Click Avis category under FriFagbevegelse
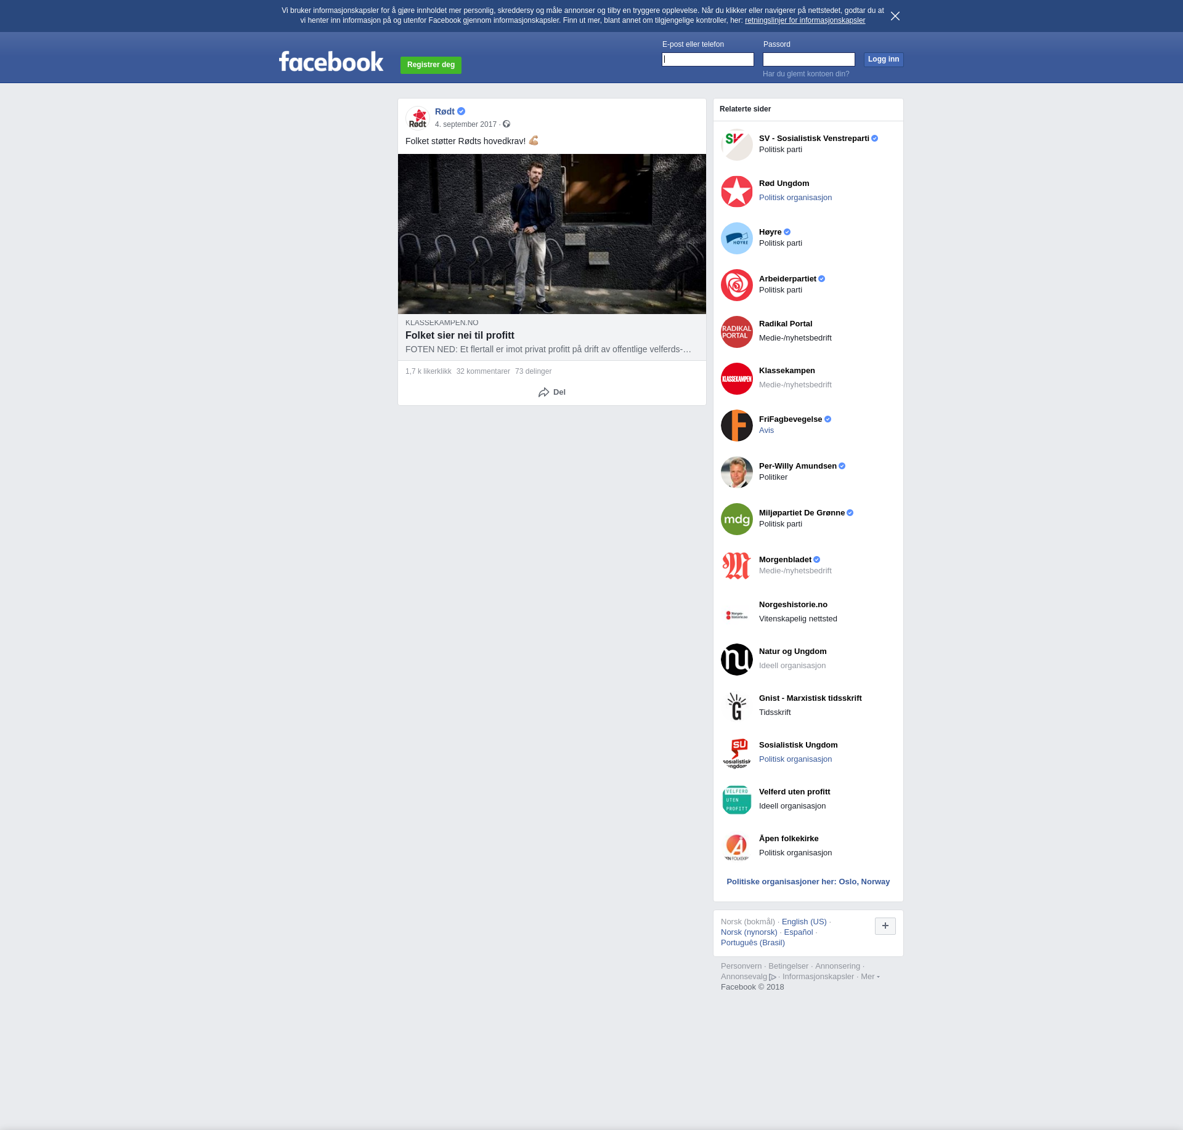 coord(766,430)
